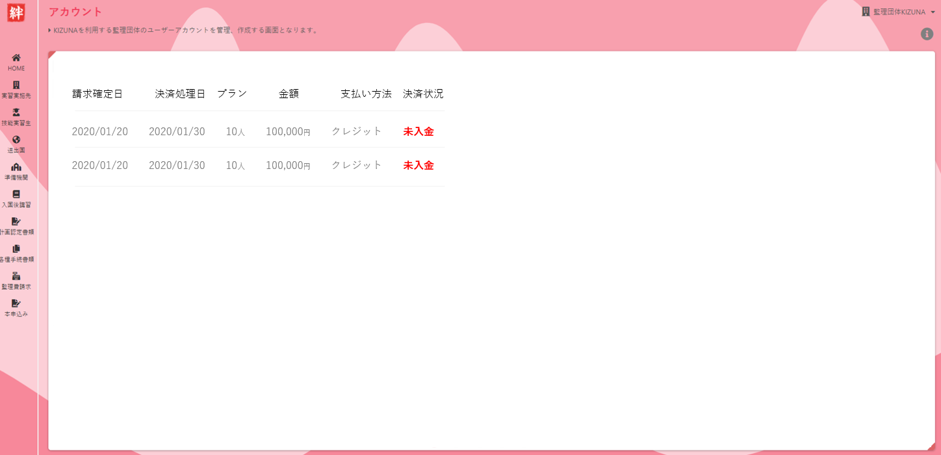Screen dimensions: 941x455
Task: Open the 本申込み application section
Action: 16,308
